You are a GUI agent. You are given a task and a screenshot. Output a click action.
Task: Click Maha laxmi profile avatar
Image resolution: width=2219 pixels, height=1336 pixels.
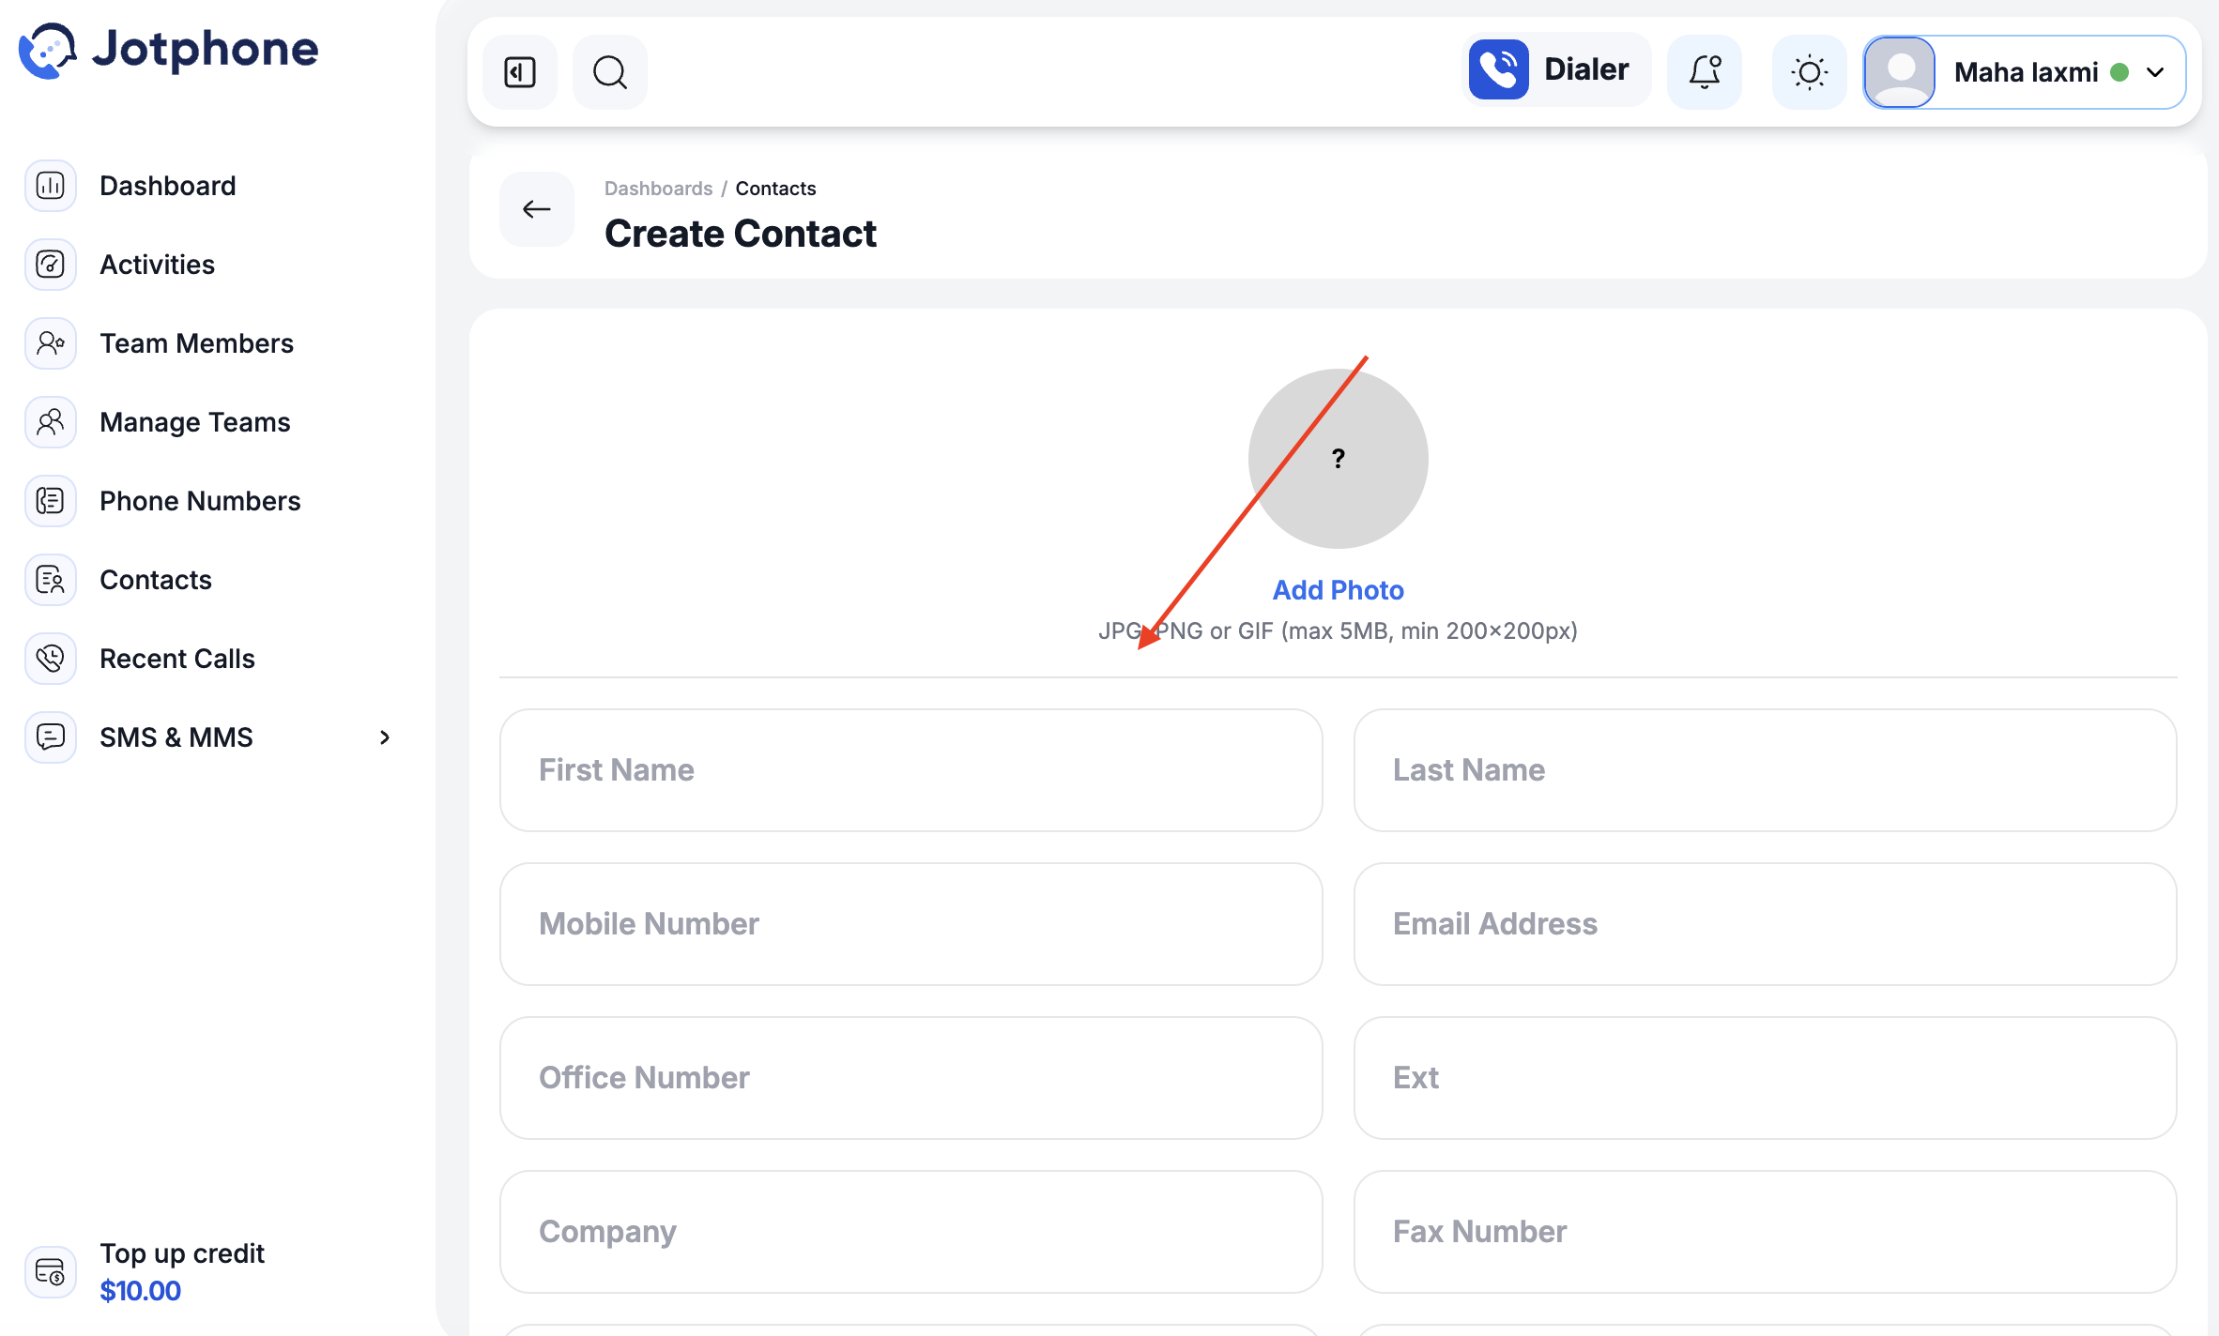pos(1900,72)
